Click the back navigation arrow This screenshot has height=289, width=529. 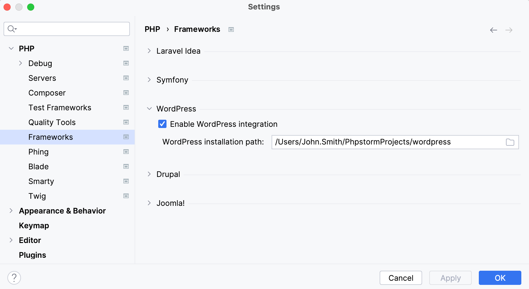click(493, 30)
